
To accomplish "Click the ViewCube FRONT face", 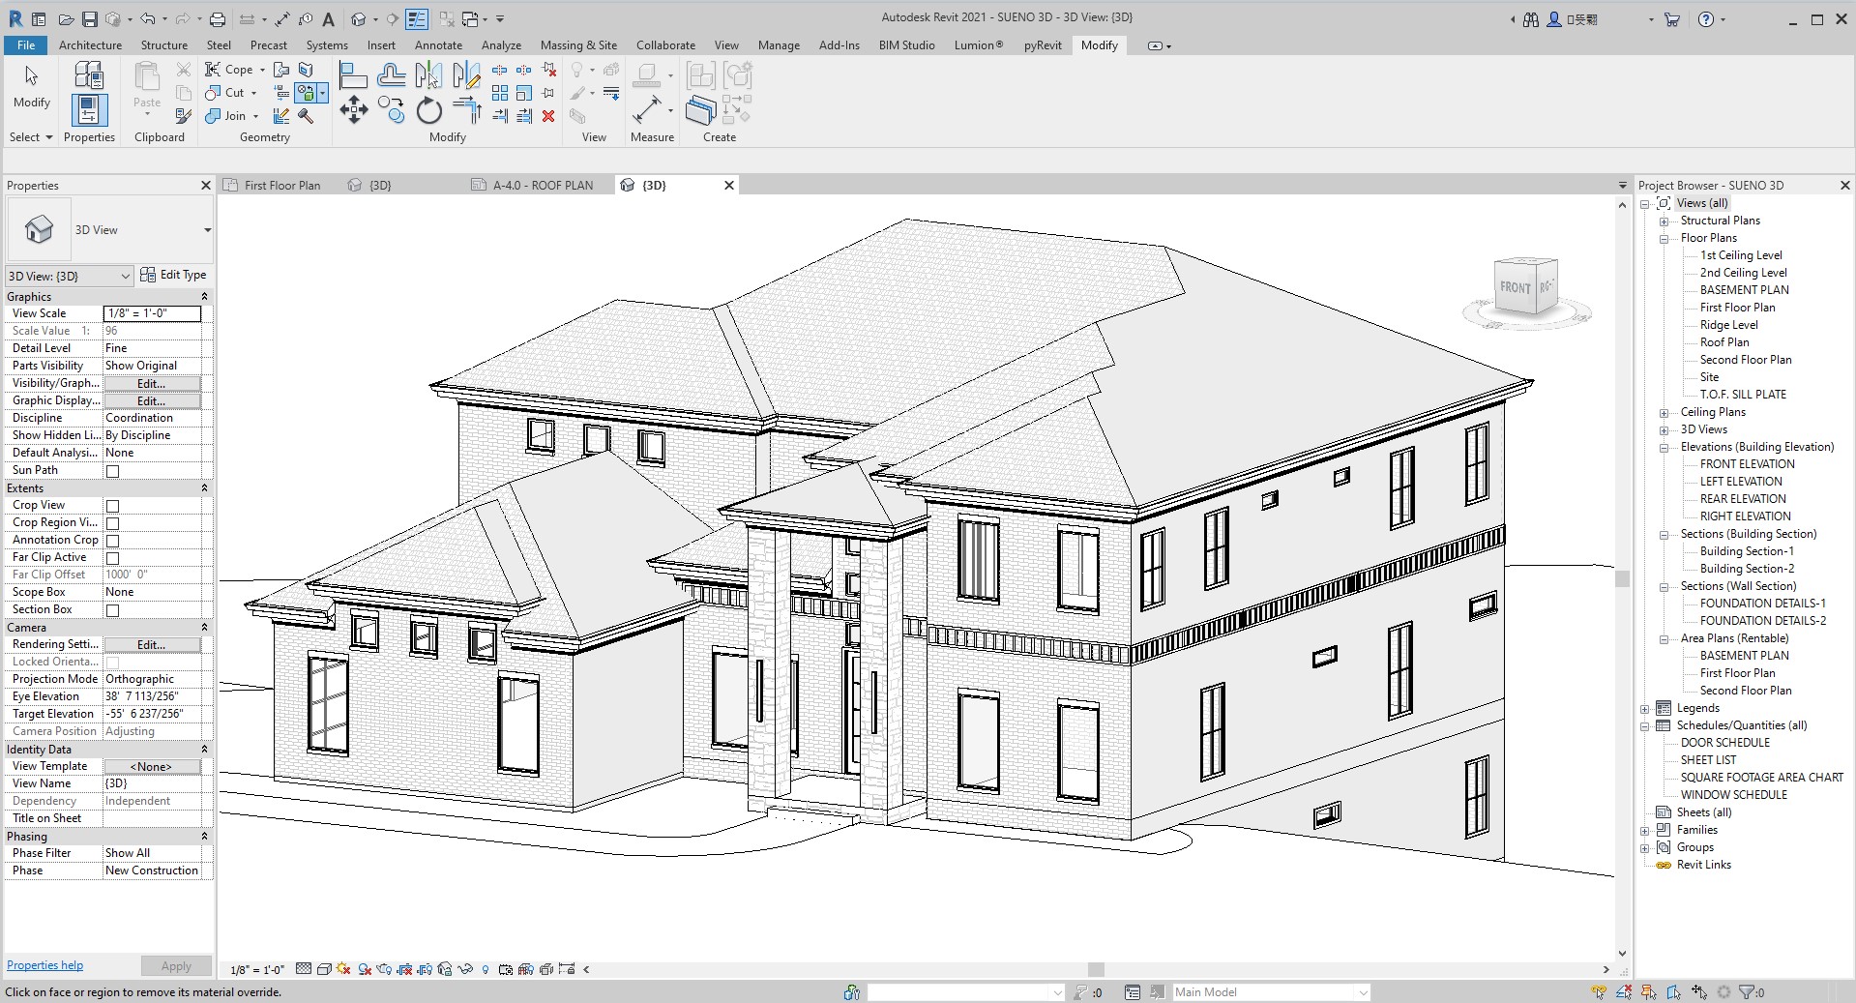I will click(x=1515, y=287).
